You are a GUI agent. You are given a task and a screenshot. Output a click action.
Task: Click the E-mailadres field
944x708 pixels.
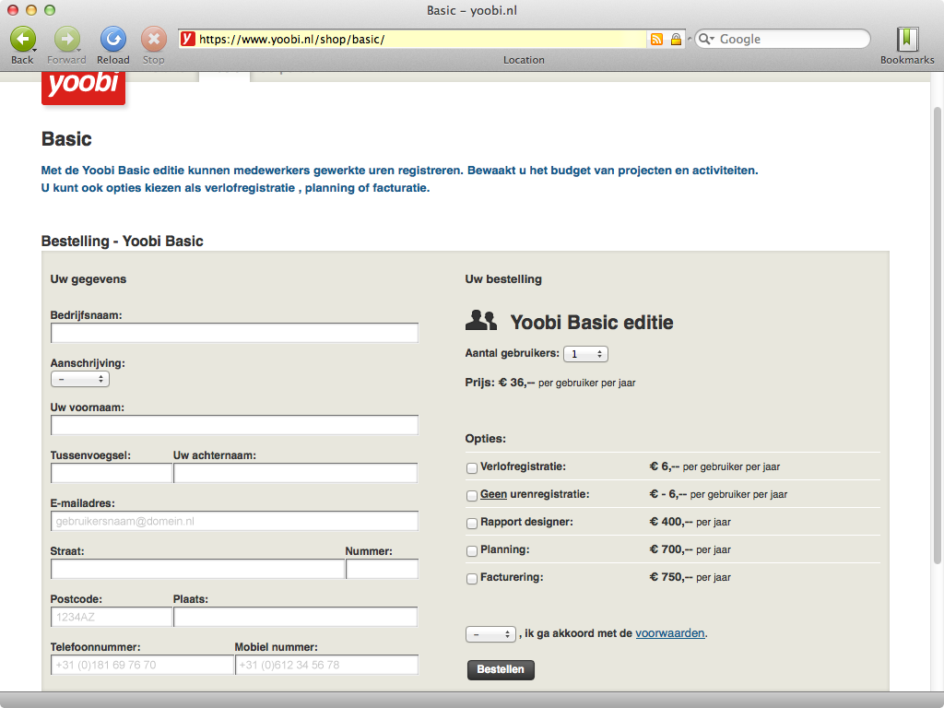point(235,521)
